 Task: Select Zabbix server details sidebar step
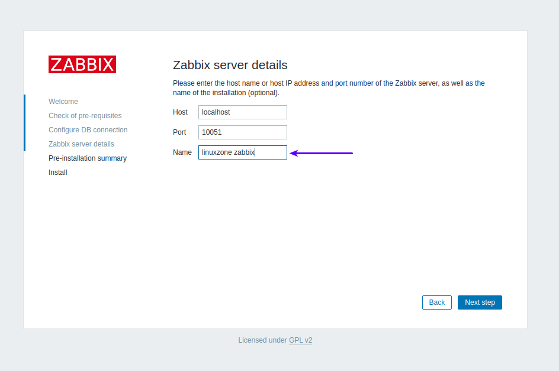point(81,144)
